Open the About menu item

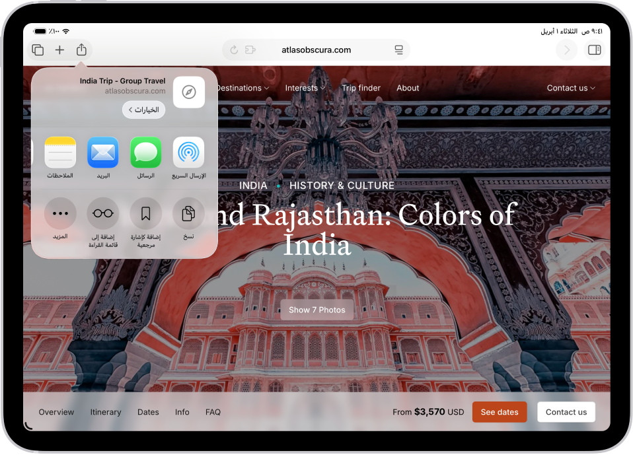(x=408, y=88)
